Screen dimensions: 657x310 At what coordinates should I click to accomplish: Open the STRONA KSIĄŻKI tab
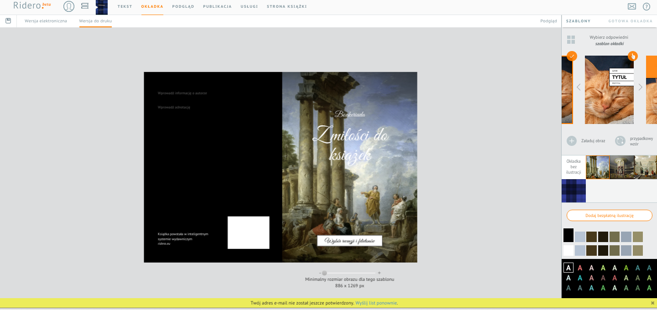click(x=287, y=7)
